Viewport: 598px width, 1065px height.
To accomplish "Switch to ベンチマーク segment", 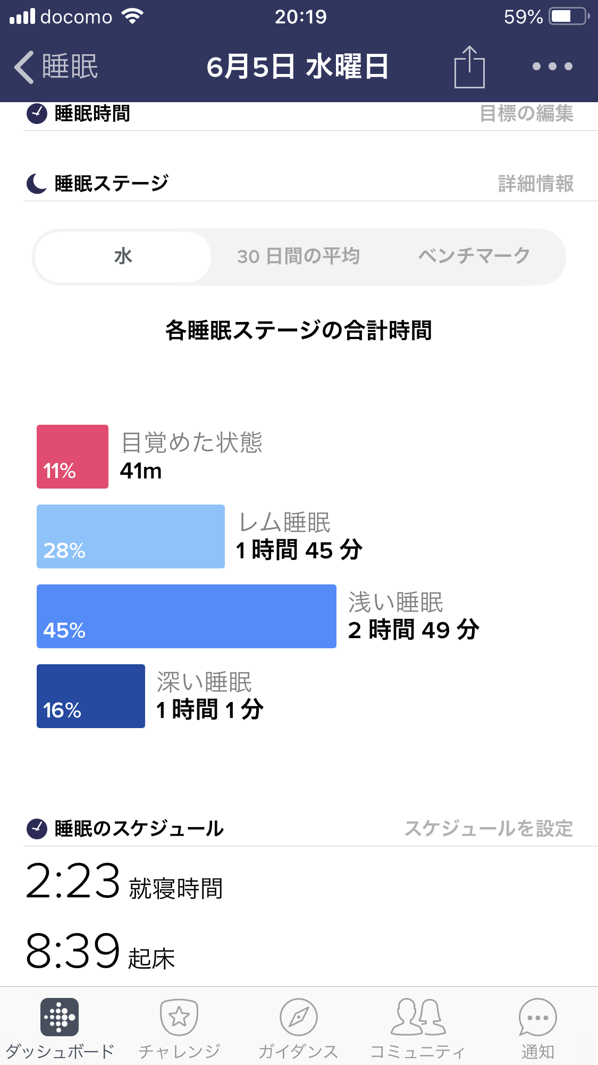I will point(474,257).
